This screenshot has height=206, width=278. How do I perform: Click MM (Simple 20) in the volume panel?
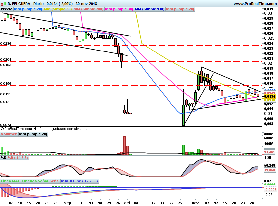coord(33,134)
